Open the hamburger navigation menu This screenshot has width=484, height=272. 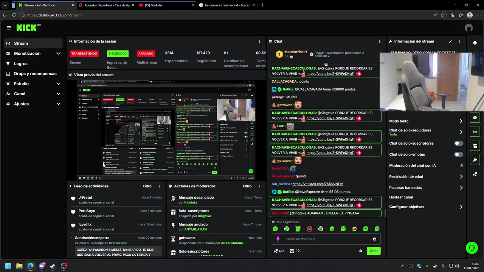point(9,28)
